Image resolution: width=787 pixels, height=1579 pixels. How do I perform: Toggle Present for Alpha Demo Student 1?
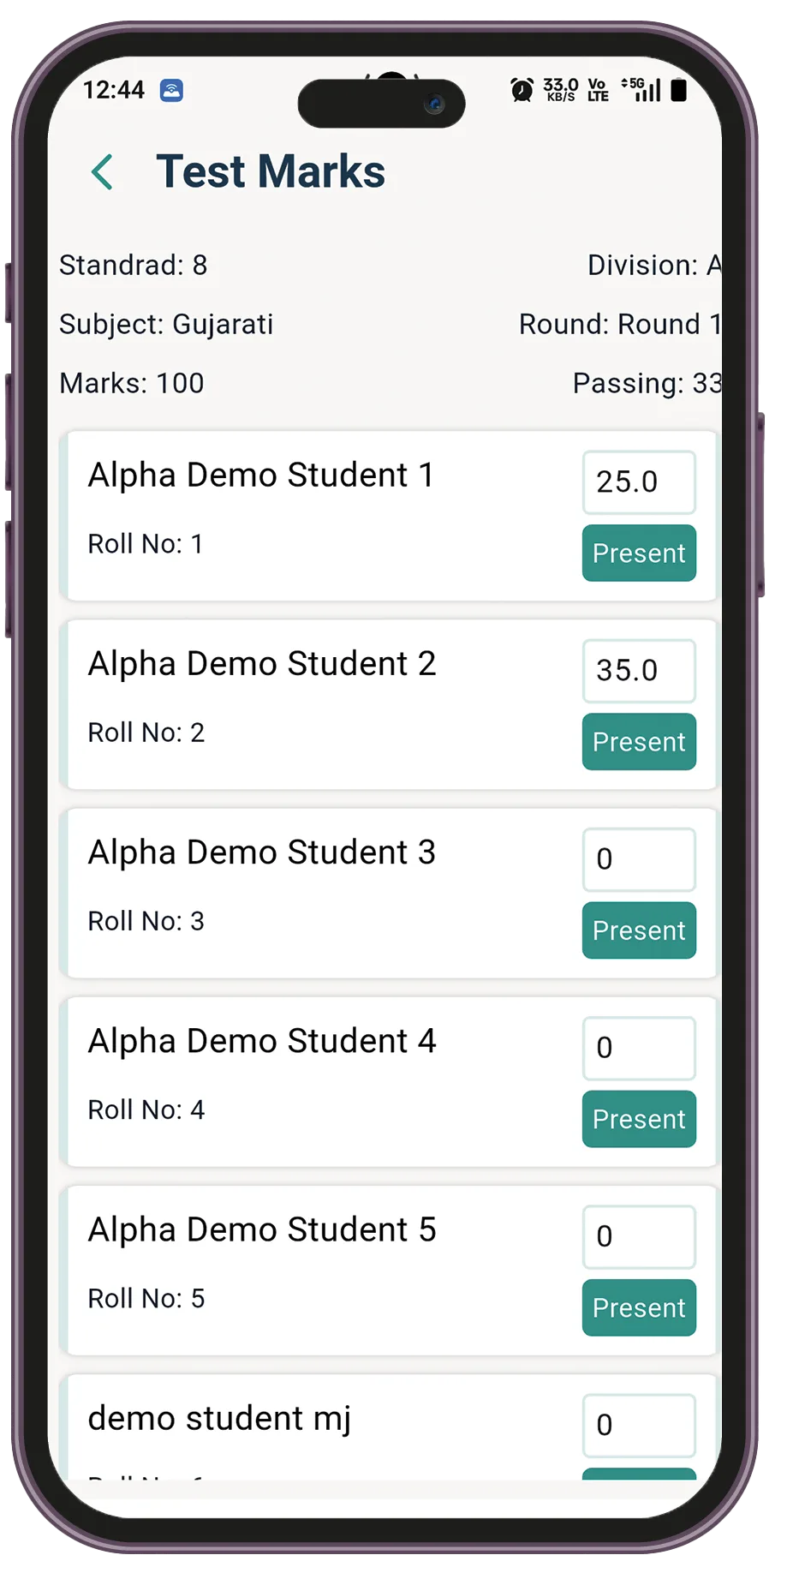tap(639, 553)
